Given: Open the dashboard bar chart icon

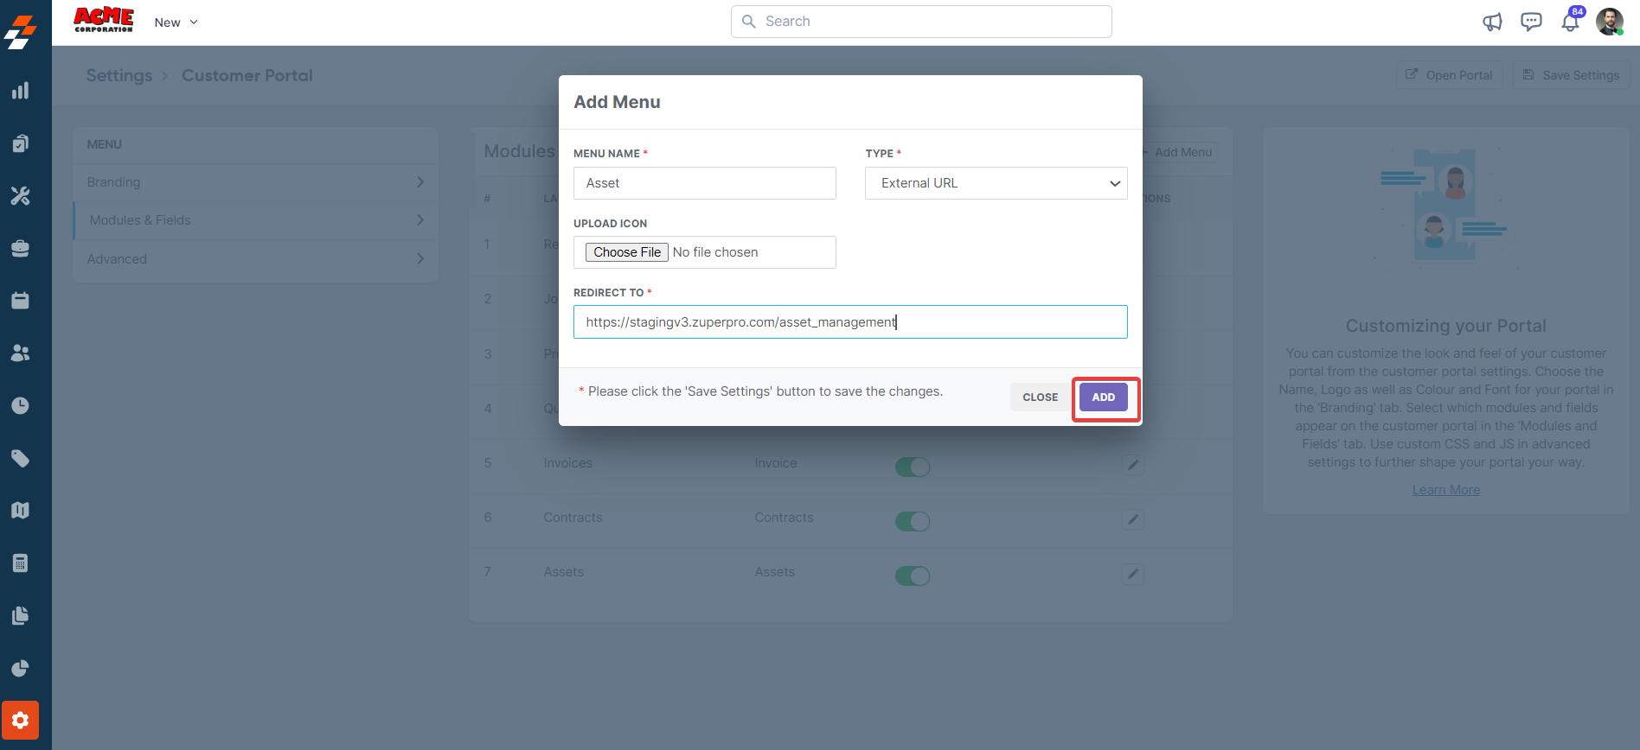Looking at the screenshot, I should click(21, 91).
